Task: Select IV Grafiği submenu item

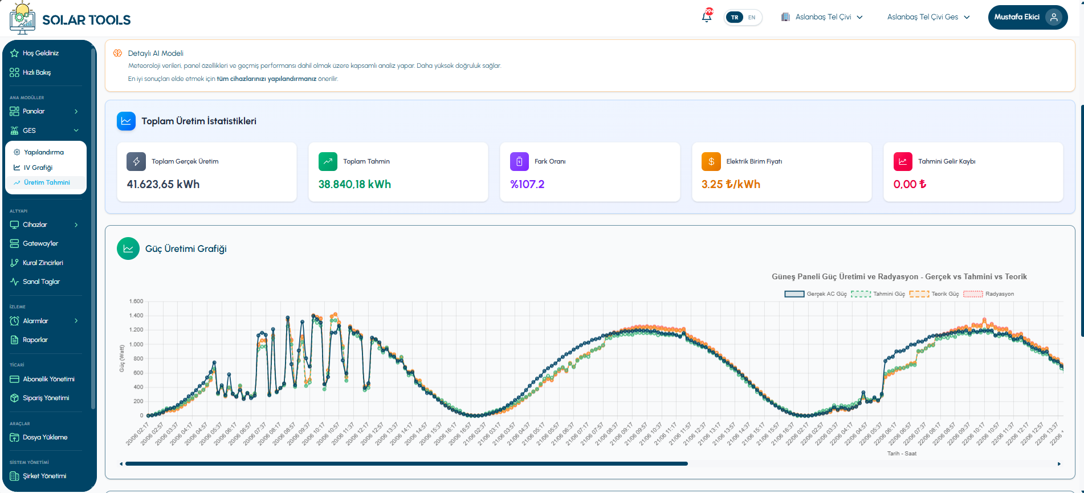Action: (x=38, y=168)
